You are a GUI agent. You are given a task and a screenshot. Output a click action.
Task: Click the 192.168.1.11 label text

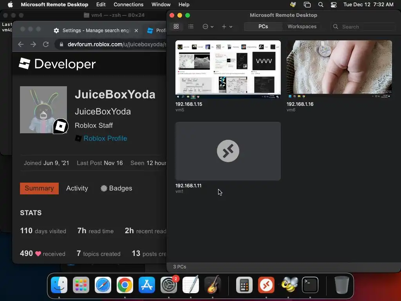pos(188,185)
